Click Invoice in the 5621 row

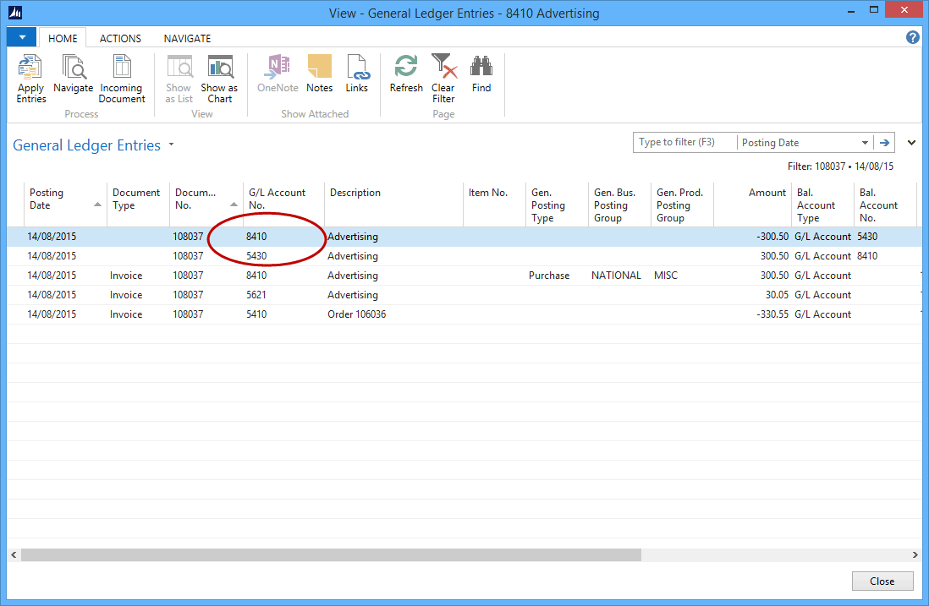tap(126, 295)
